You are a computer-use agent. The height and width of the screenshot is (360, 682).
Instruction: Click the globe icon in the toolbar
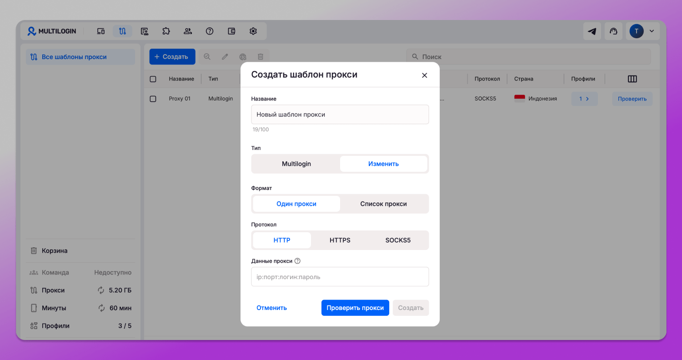click(243, 57)
